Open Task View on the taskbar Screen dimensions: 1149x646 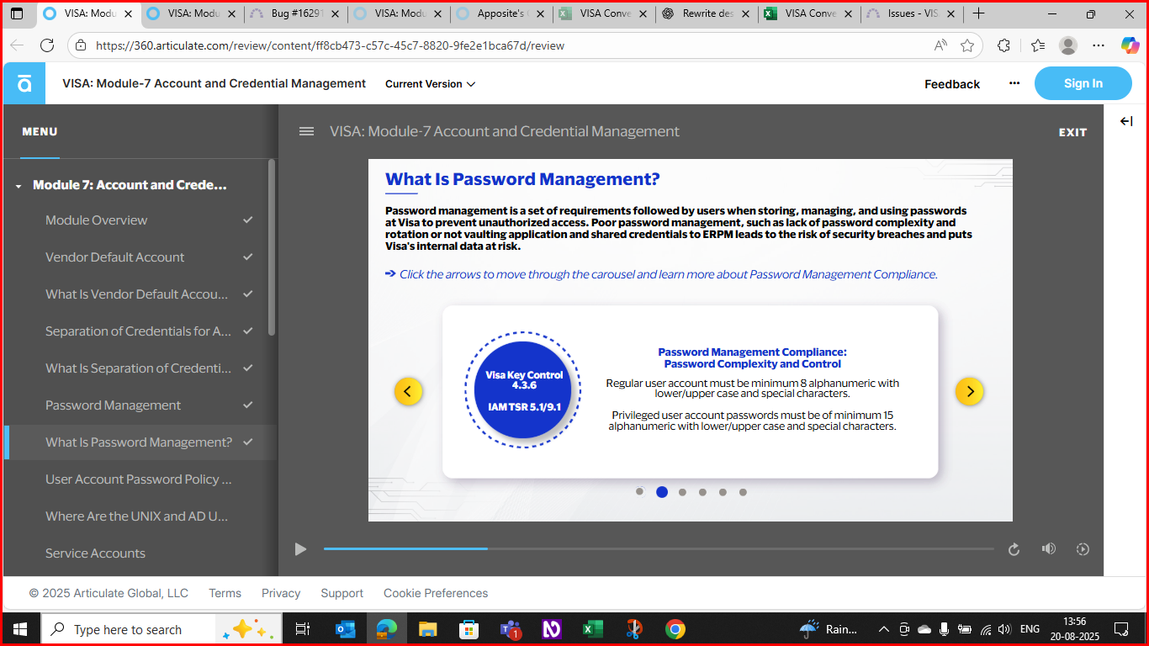[x=303, y=629]
